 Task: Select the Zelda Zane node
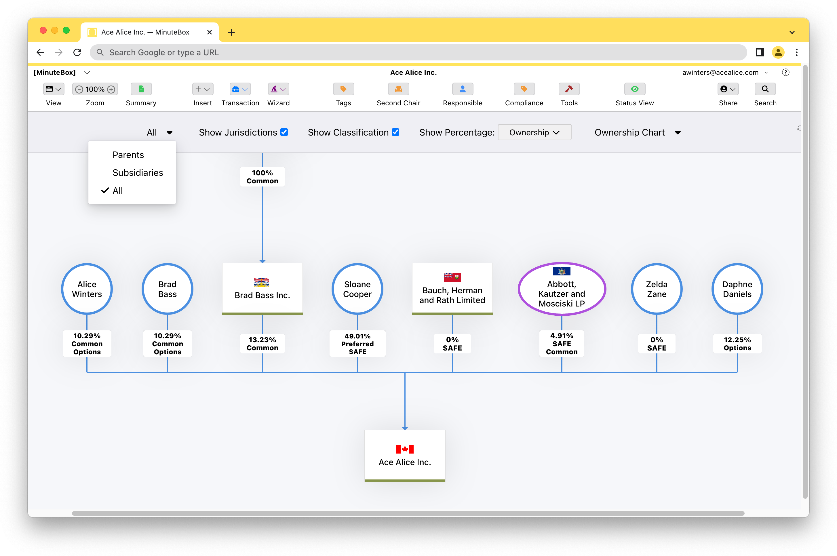657,289
